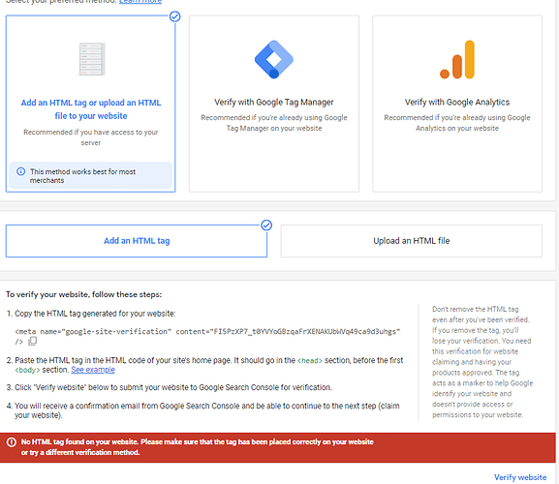The height and width of the screenshot is (484, 559).
Task: Click Analytics 'Recommended if you're already using' text
Action: [457, 123]
